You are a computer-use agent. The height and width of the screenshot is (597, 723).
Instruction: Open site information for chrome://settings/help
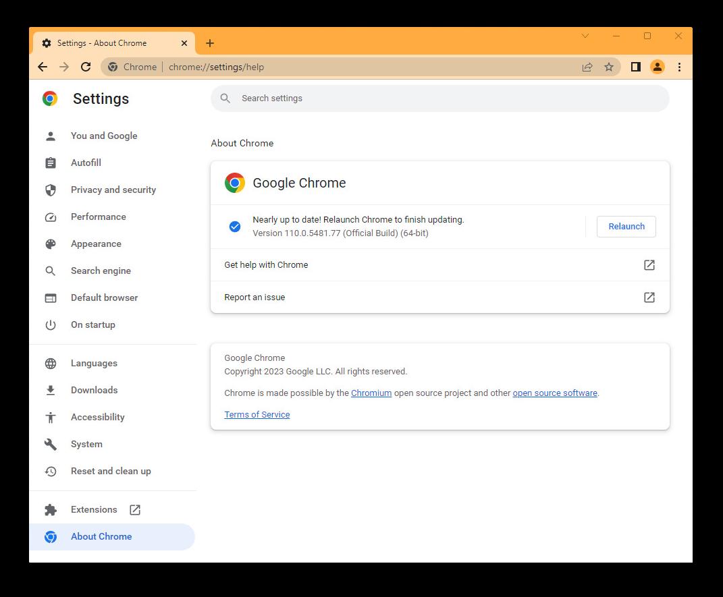point(112,67)
